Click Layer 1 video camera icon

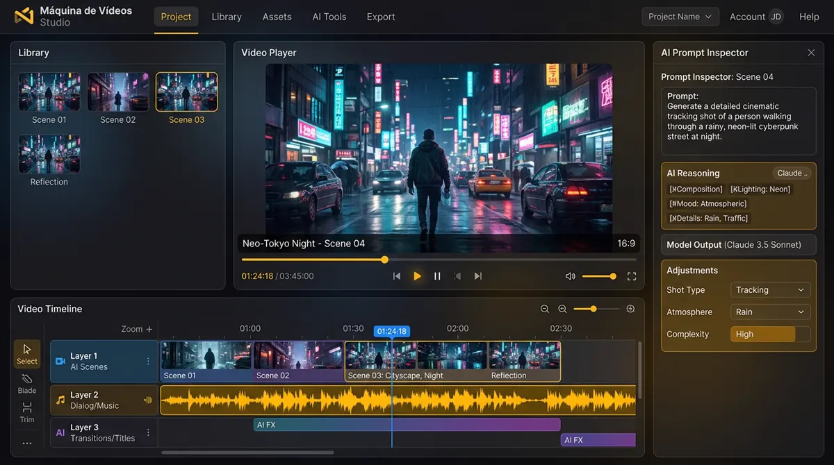60,362
